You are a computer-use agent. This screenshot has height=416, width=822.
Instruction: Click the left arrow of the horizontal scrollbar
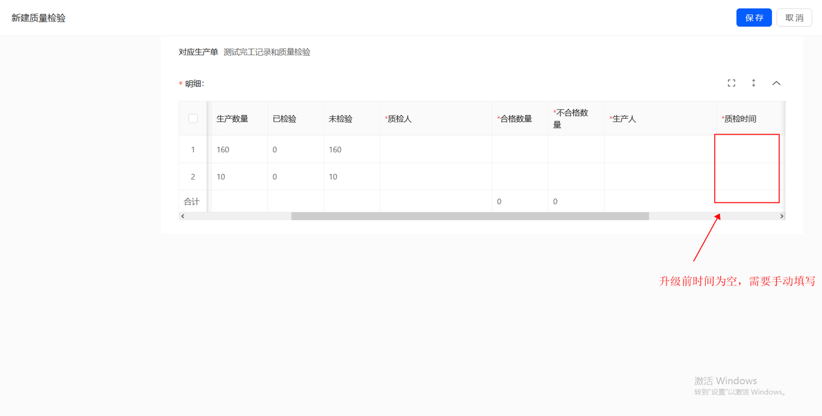(183, 216)
